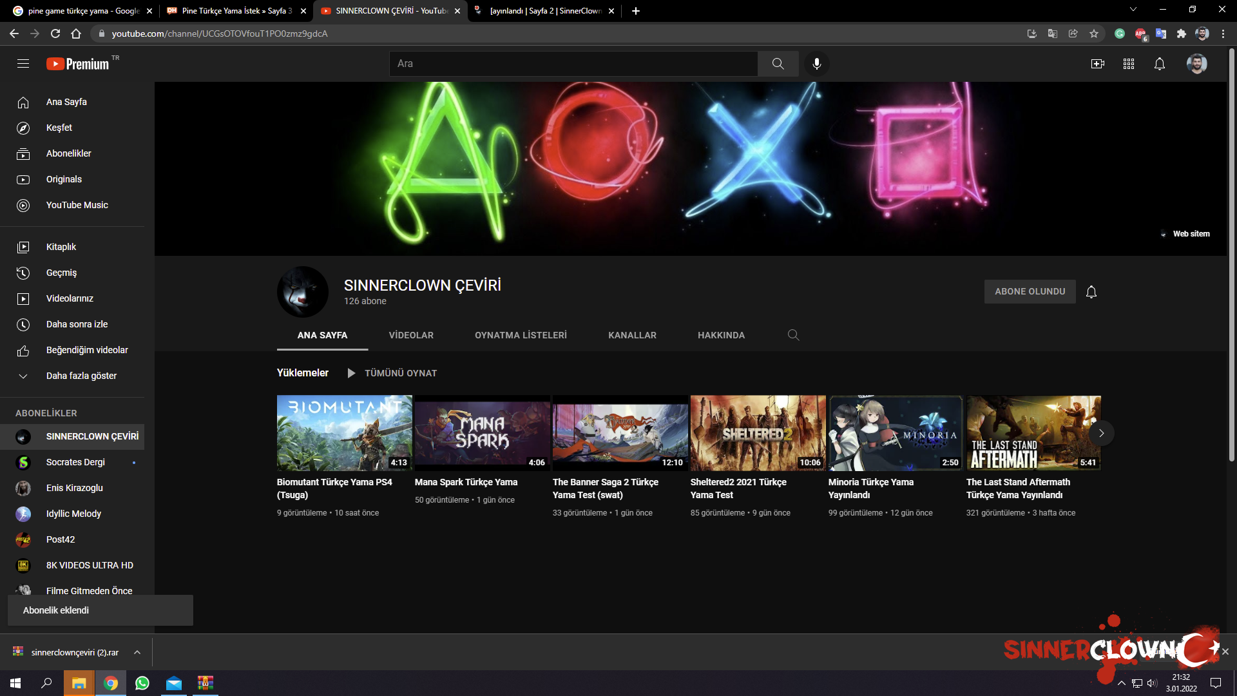Open the YouTube hamburger guide menu

pyautogui.click(x=23, y=64)
